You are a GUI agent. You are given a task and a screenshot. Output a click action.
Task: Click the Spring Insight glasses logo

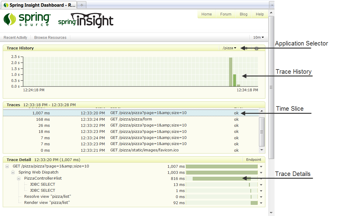[x=86, y=21]
